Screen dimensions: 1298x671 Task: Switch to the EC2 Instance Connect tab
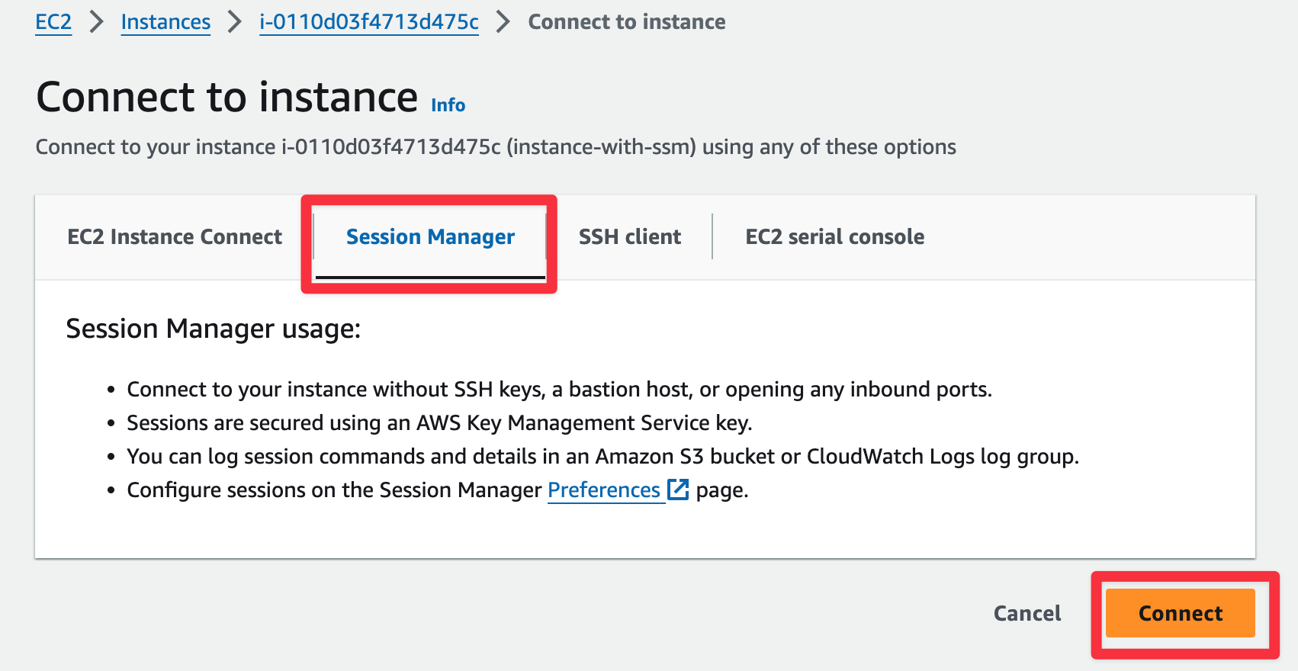coord(175,237)
